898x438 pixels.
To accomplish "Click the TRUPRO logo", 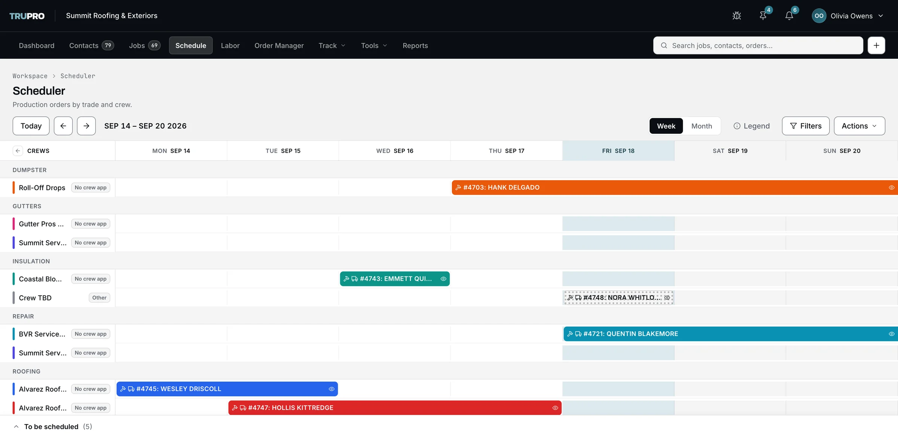I will pos(27,16).
